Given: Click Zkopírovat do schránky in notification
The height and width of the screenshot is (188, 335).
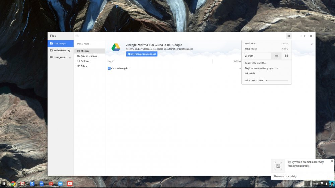Looking at the screenshot, I should pos(285,176).
